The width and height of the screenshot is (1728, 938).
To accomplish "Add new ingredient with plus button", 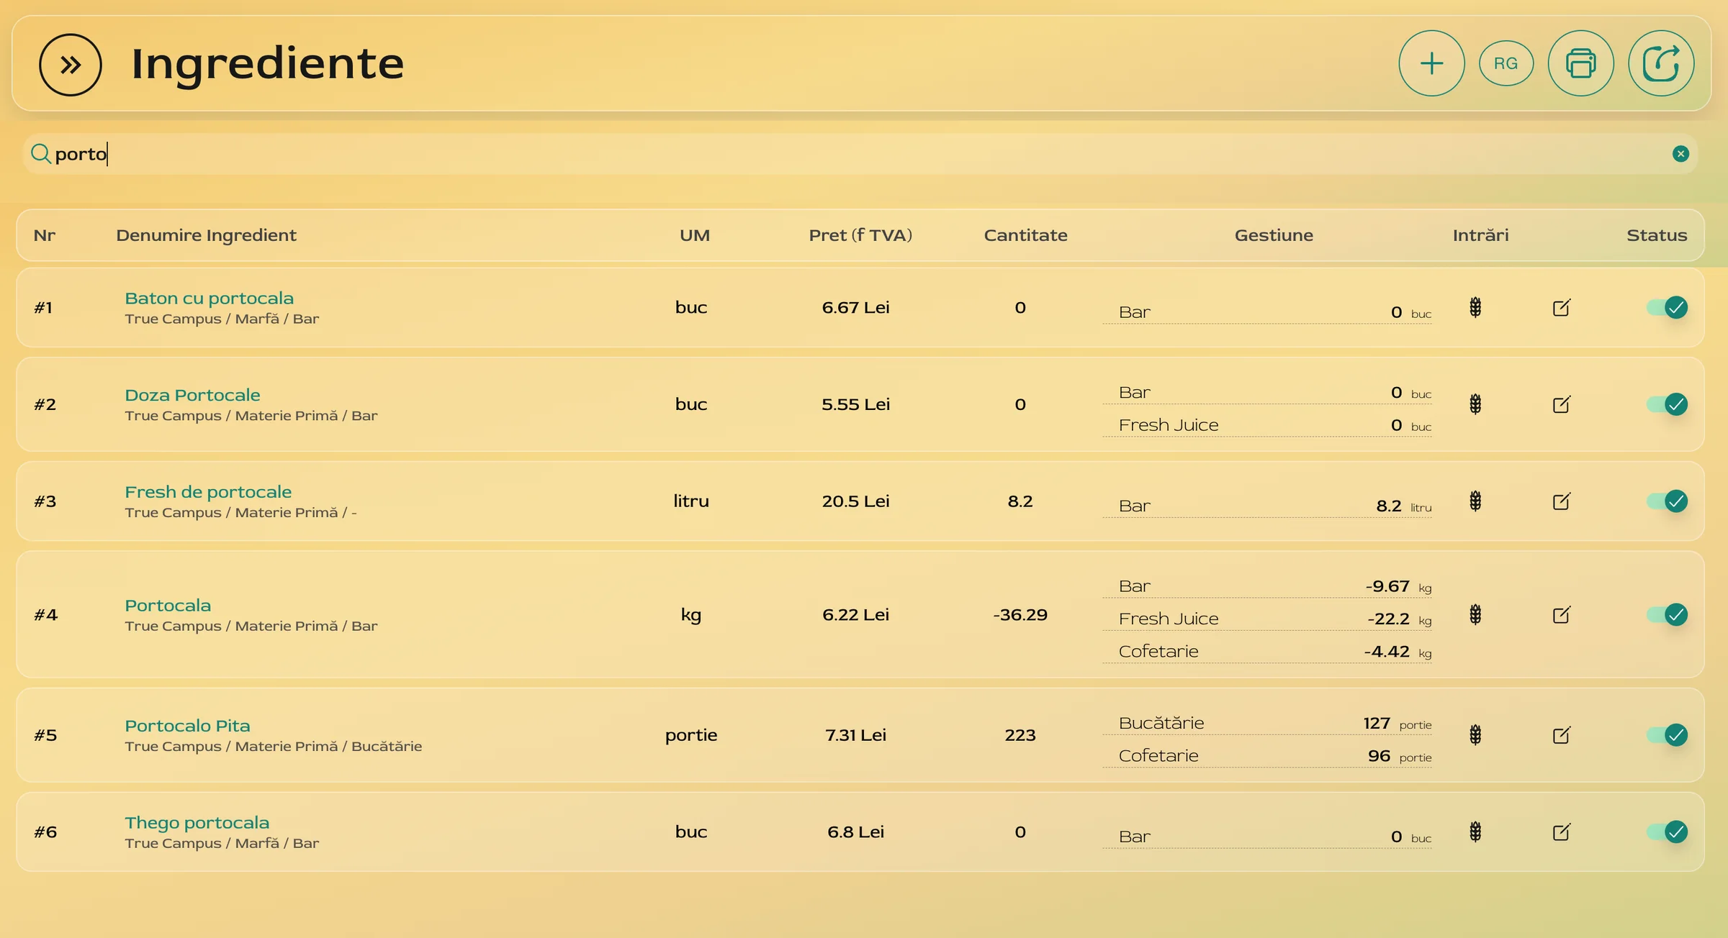I will [1431, 63].
